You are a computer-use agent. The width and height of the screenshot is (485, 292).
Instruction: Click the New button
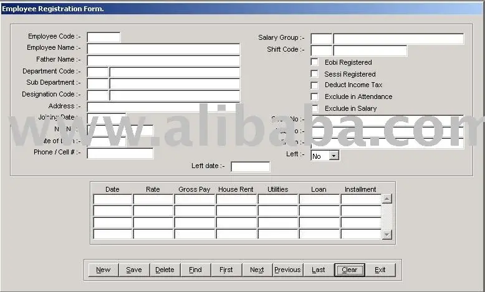[103, 270]
